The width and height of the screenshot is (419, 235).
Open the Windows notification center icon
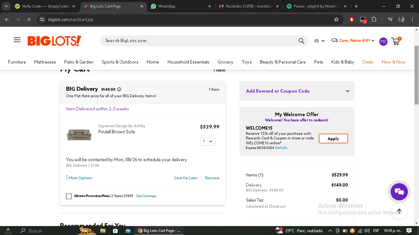[x=409, y=231]
